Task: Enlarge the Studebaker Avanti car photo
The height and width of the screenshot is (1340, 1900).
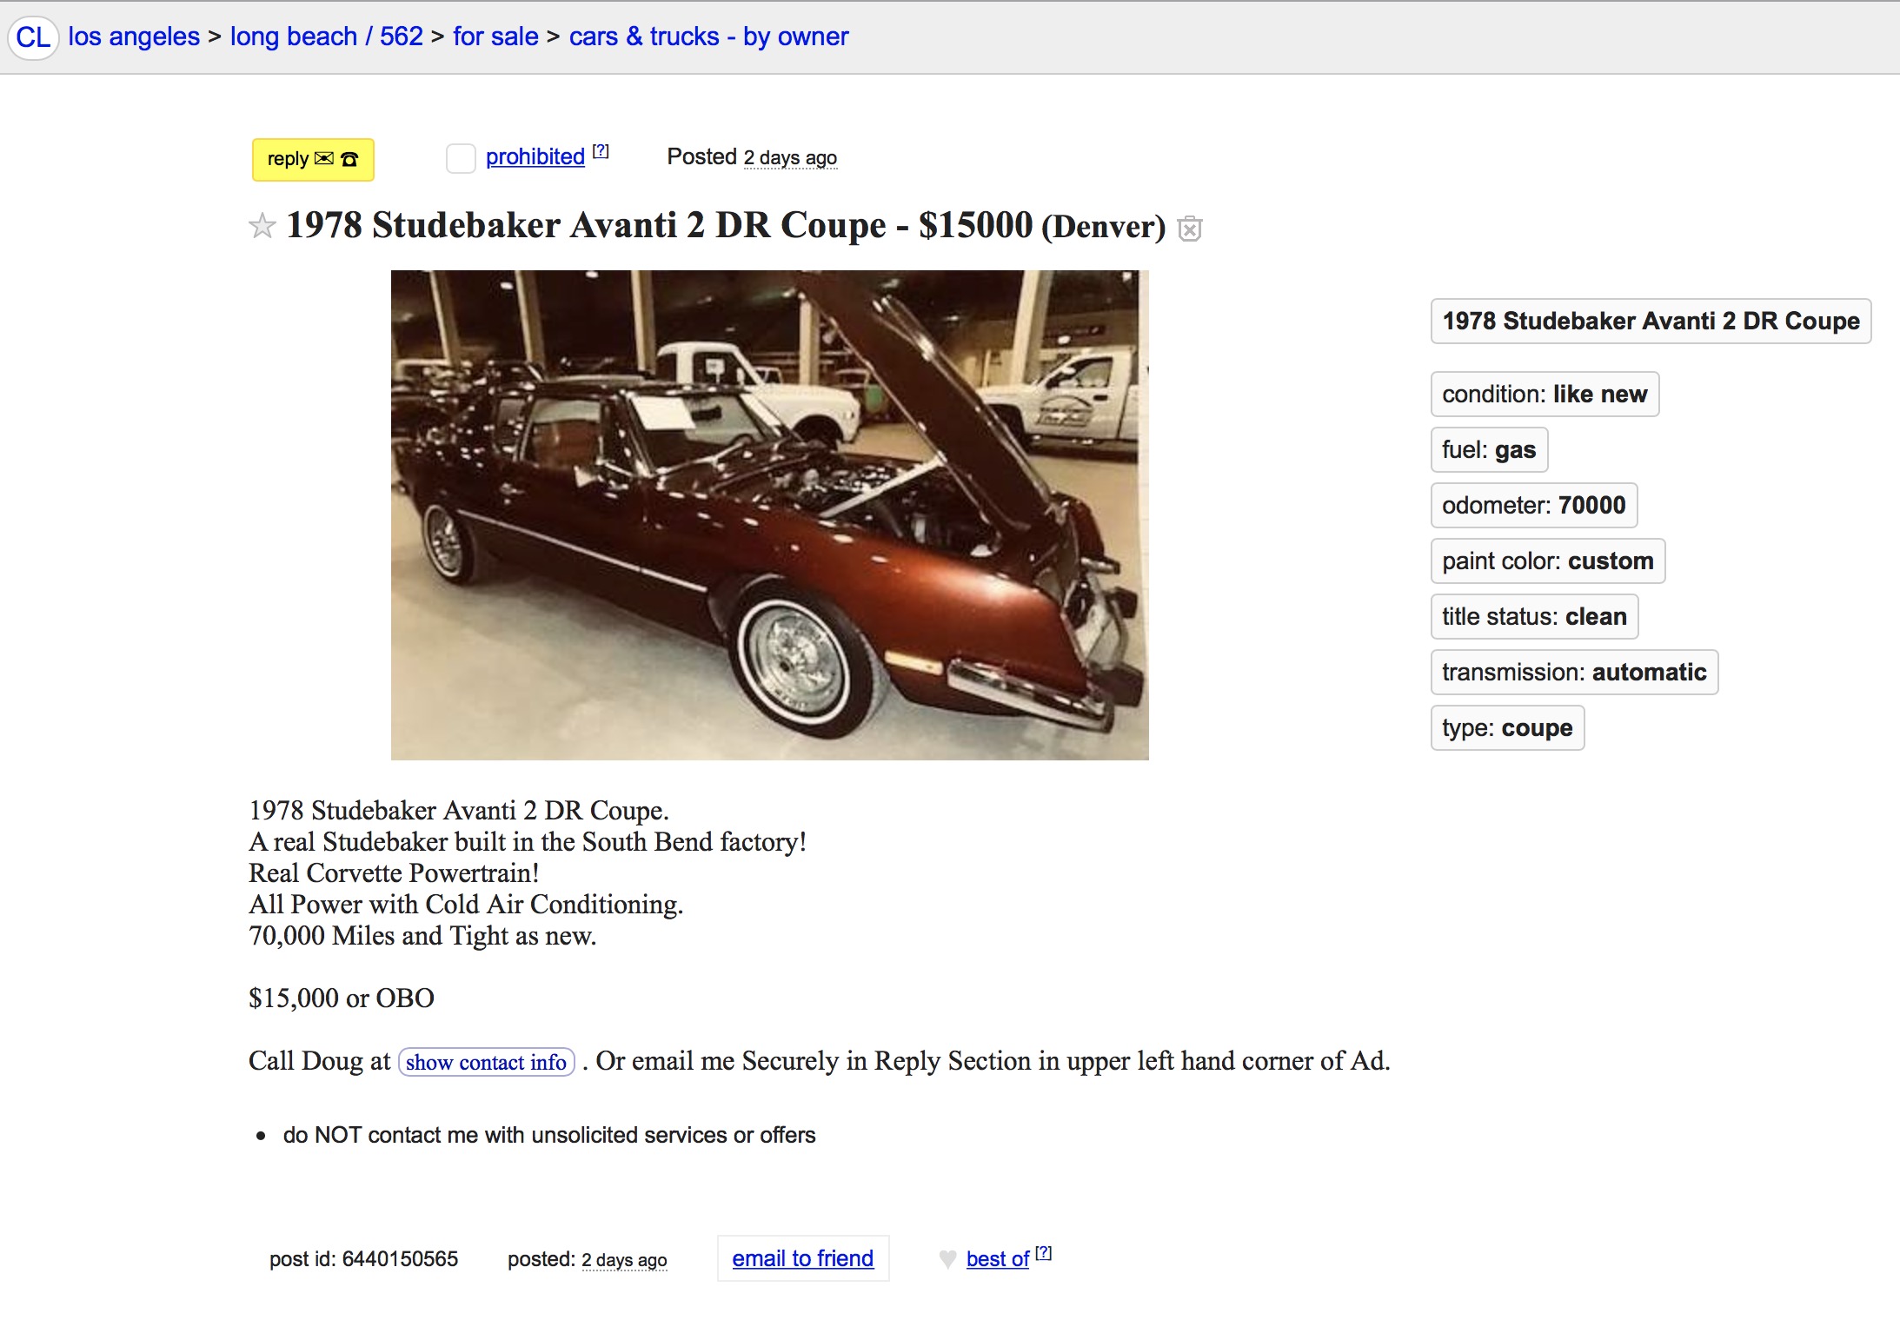Action: (769, 514)
